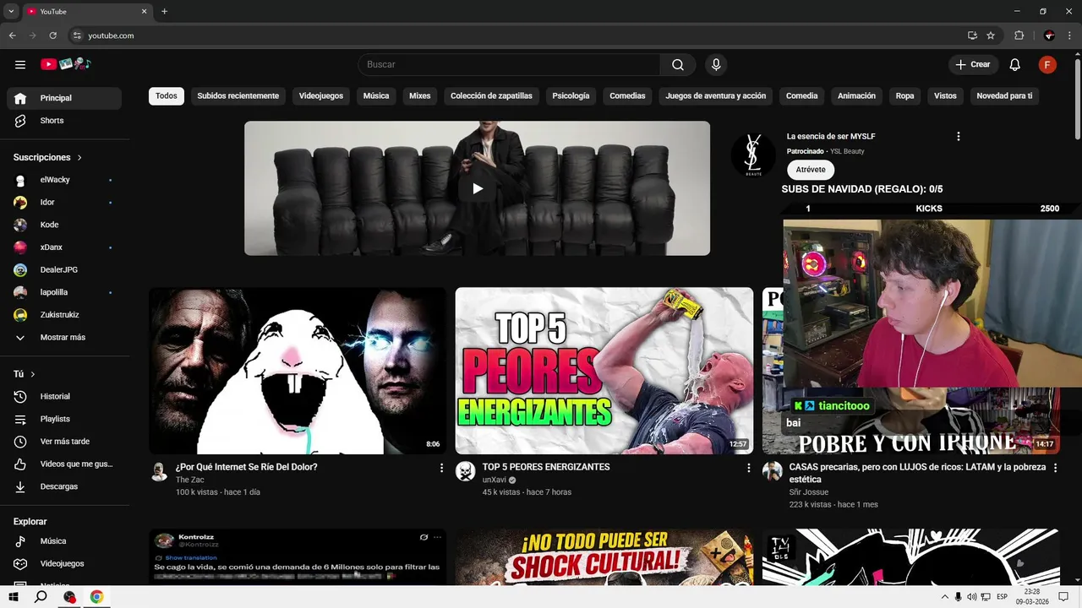The height and width of the screenshot is (608, 1082).
Task: Expand Mostrar más subscriptions
Action: [x=64, y=337]
